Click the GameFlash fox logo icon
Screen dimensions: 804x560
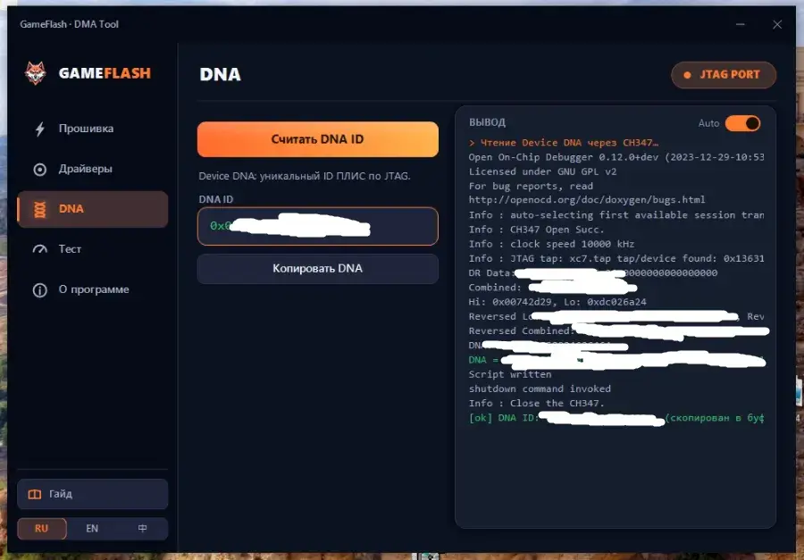[x=36, y=73]
